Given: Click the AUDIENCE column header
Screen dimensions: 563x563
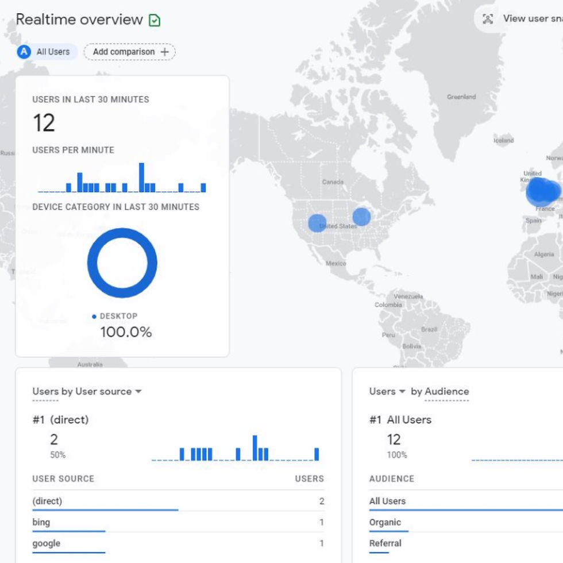Looking at the screenshot, I should [392, 479].
